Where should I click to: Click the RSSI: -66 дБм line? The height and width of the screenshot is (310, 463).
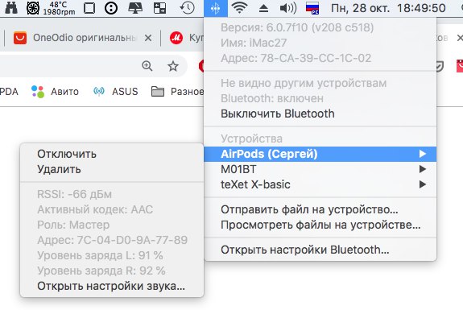(112, 194)
